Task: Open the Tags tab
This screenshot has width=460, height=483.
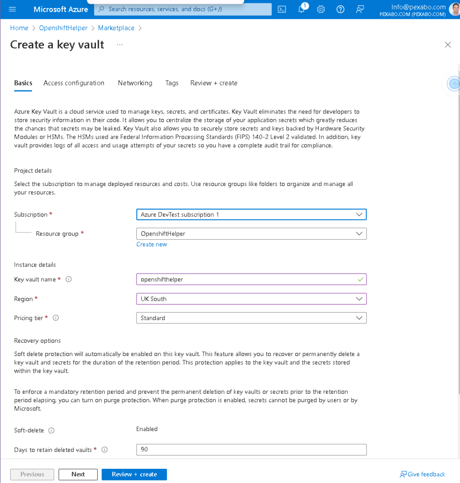Action: (x=171, y=83)
